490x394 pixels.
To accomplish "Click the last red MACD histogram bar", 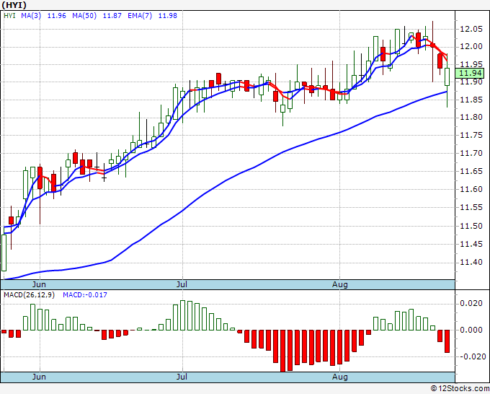I will [x=447, y=341].
